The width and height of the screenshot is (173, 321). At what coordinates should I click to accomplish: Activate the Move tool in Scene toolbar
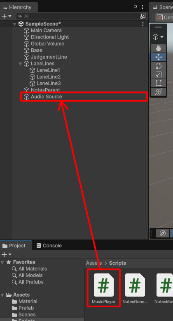(x=159, y=57)
